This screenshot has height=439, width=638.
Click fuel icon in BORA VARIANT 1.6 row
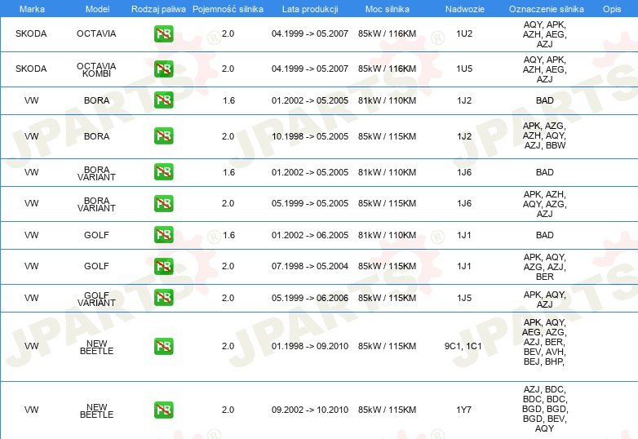click(163, 171)
